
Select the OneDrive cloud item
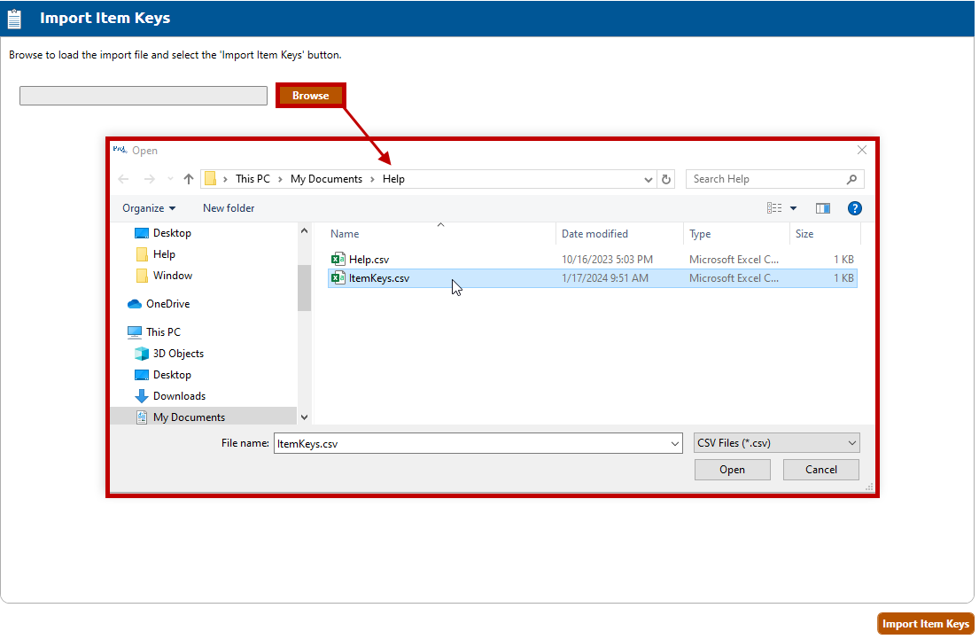pyautogui.click(x=167, y=304)
